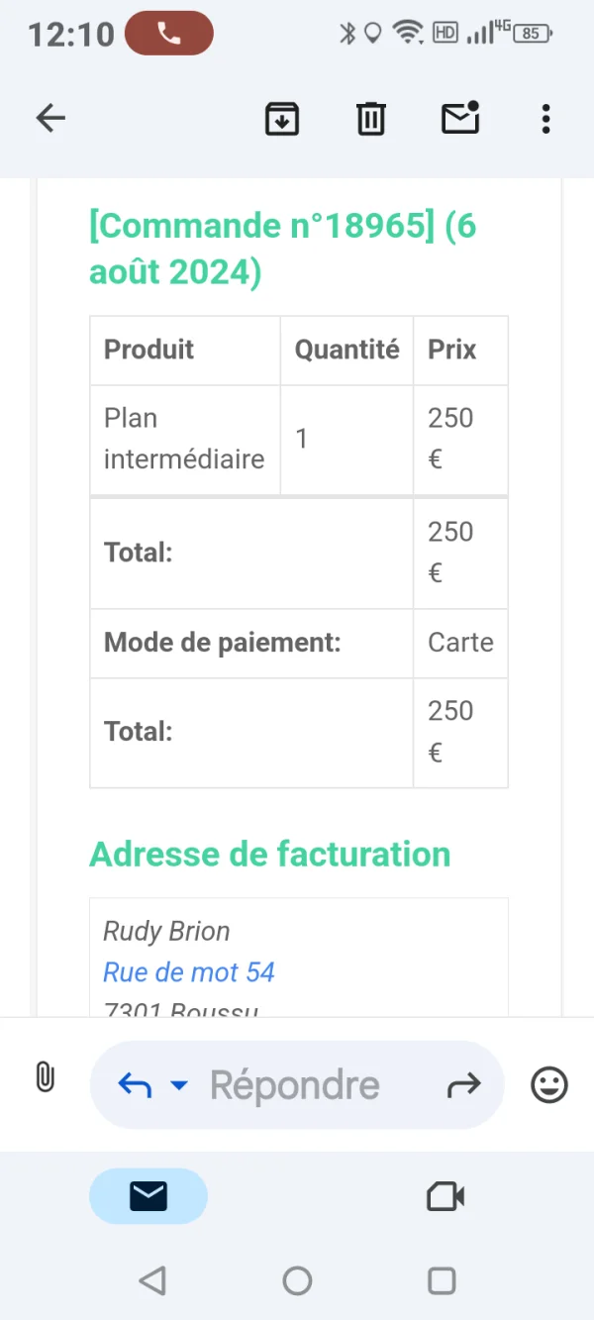Type in the Répondre field
594x1320 pixels.
[x=295, y=1085]
